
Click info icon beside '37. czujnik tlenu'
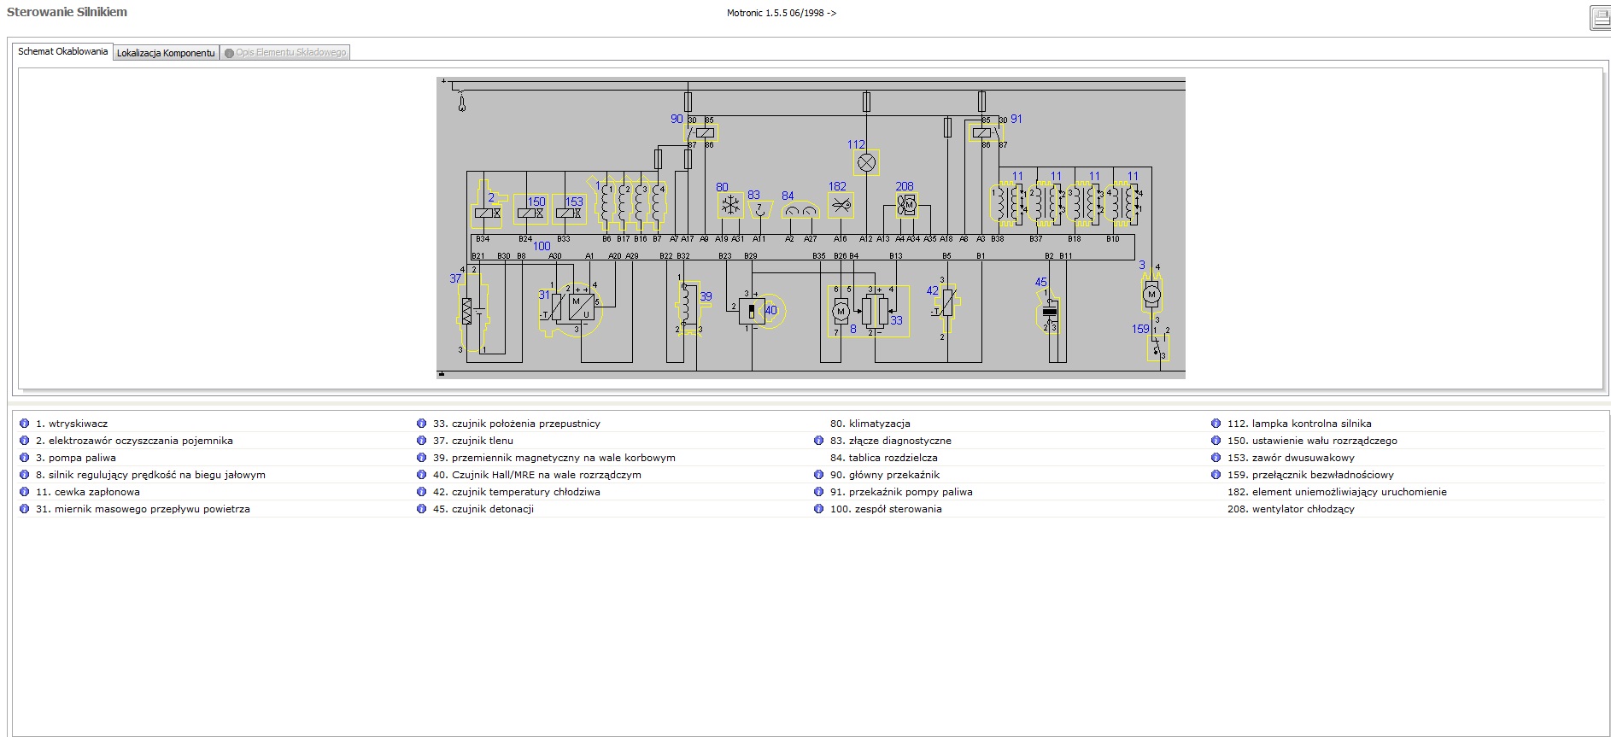[x=421, y=441]
